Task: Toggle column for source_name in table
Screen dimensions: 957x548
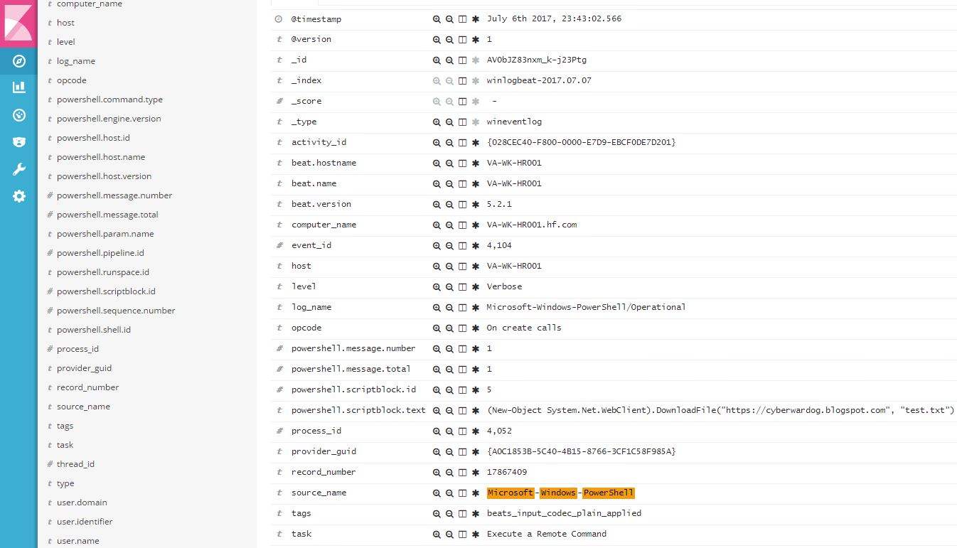Action: click(462, 493)
